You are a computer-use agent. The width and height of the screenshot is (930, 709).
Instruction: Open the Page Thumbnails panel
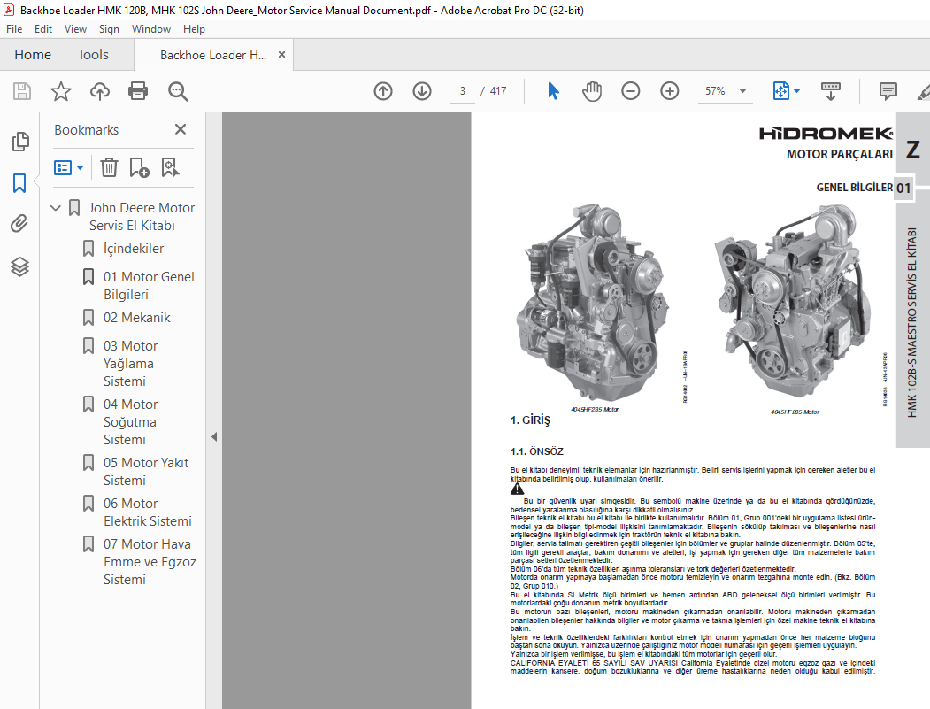pyautogui.click(x=20, y=142)
